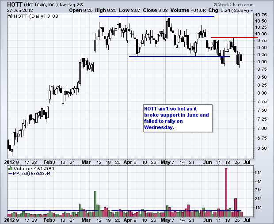Click the 6.50 price axis label
Screen dimensions: 274x224
pyautogui.click(x=262, y=148)
